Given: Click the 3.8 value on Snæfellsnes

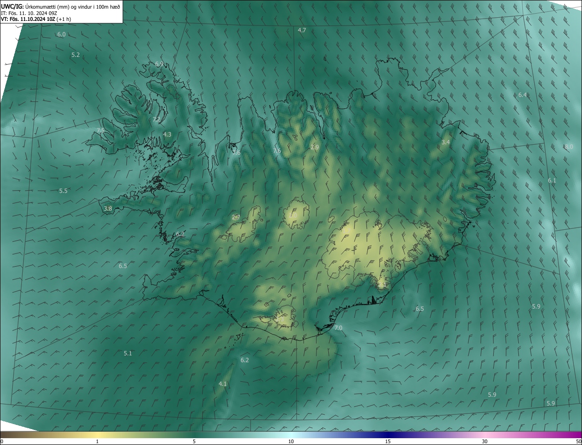Looking at the screenshot, I should (108, 209).
